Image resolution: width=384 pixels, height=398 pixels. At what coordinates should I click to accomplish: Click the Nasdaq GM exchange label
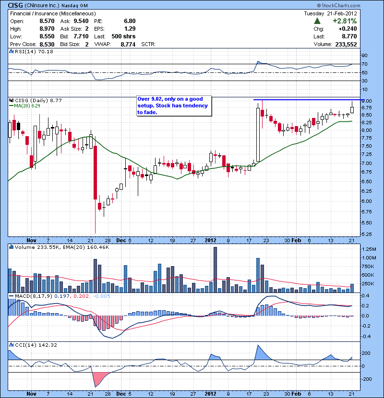(75, 6)
